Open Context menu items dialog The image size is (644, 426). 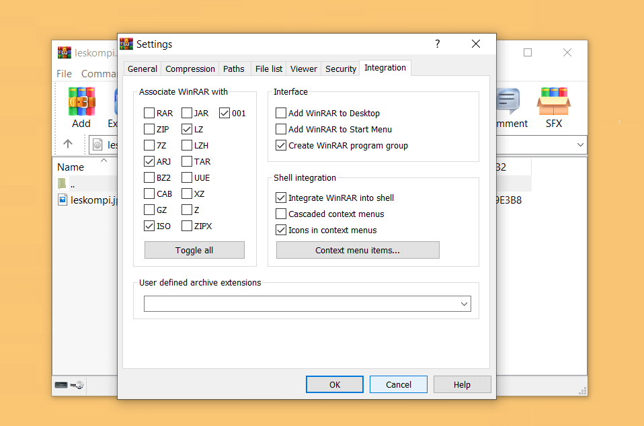coord(358,251)
